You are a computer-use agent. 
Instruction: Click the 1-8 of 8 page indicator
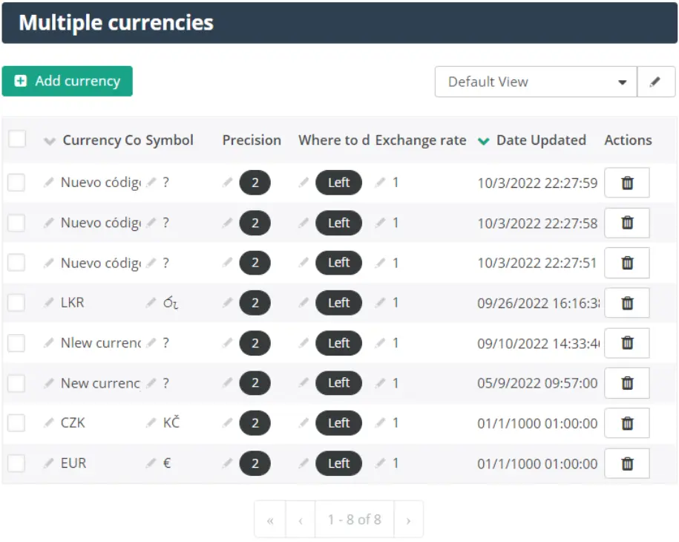(x=354, y=518)
